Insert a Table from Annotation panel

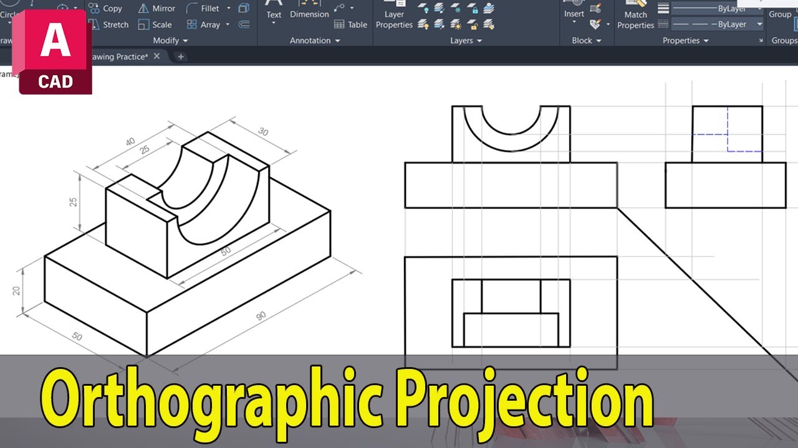click(x=350, y=25)
